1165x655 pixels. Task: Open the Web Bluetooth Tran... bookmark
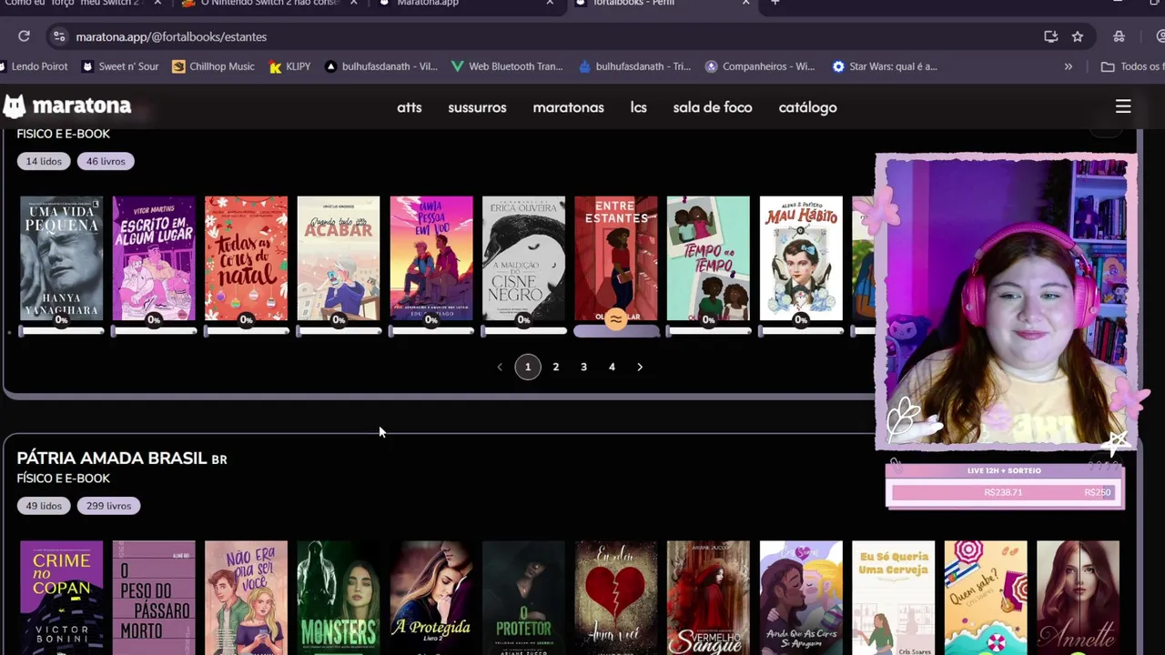[507, 66]
